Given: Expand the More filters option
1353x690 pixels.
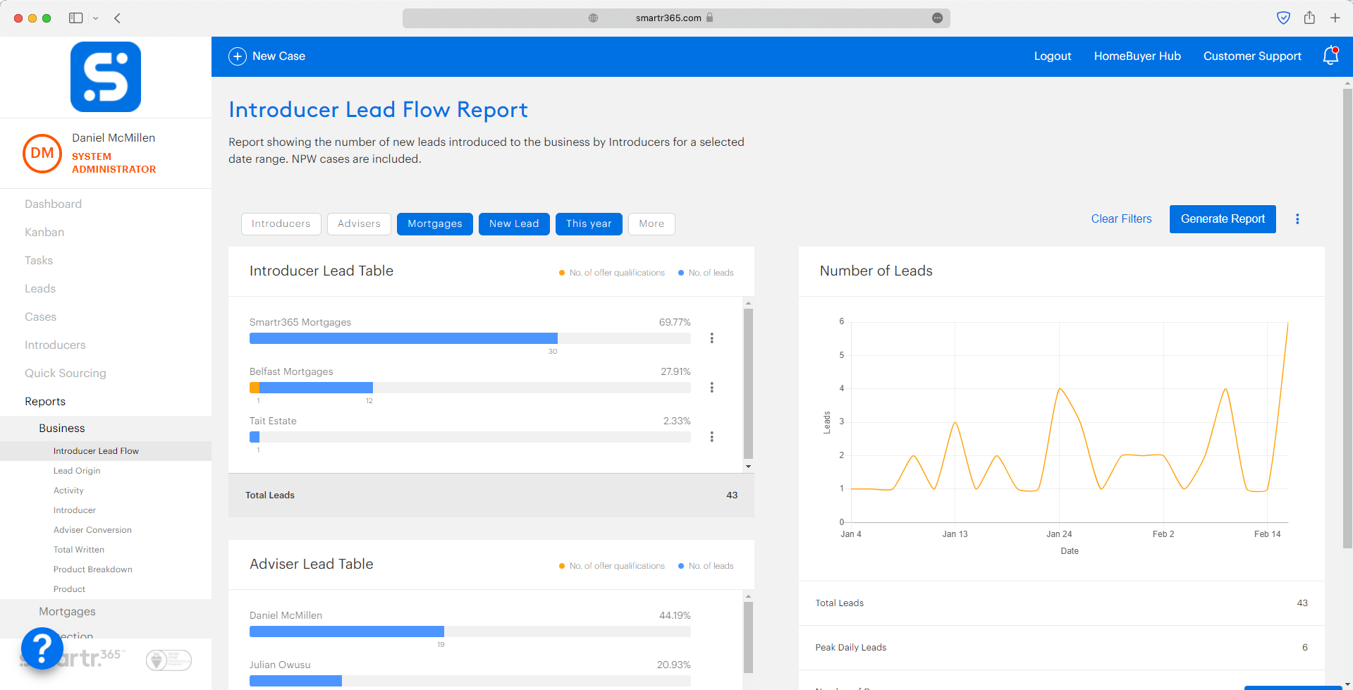Looking at the screenshot, I should pyautogui.click(x=651, y=223).
